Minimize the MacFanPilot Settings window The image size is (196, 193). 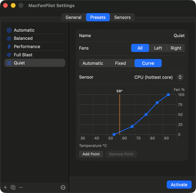13,5
